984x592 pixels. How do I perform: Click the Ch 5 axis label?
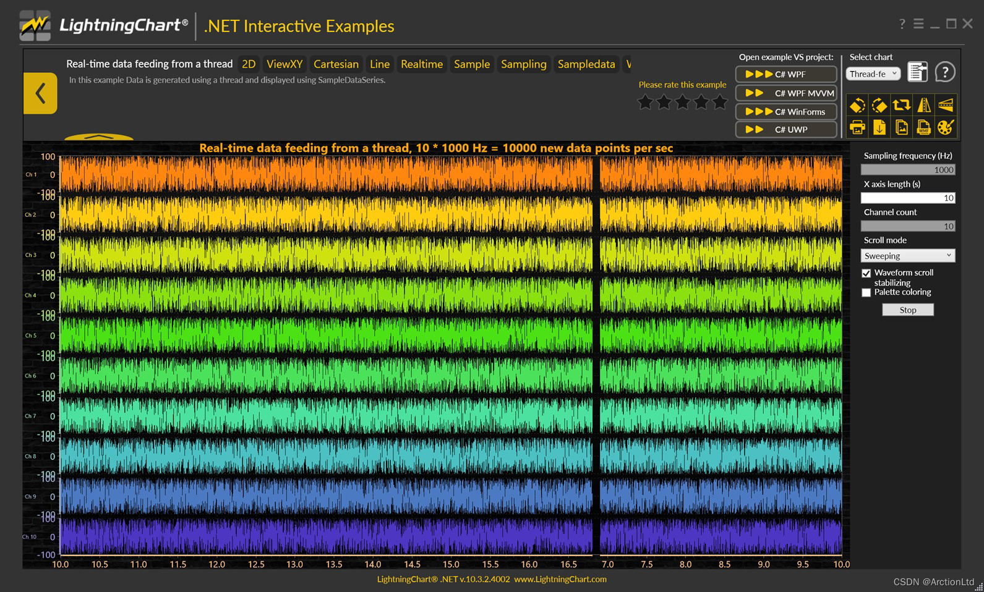31,336
